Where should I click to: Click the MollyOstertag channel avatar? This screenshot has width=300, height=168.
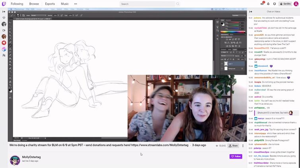(15, 160)
